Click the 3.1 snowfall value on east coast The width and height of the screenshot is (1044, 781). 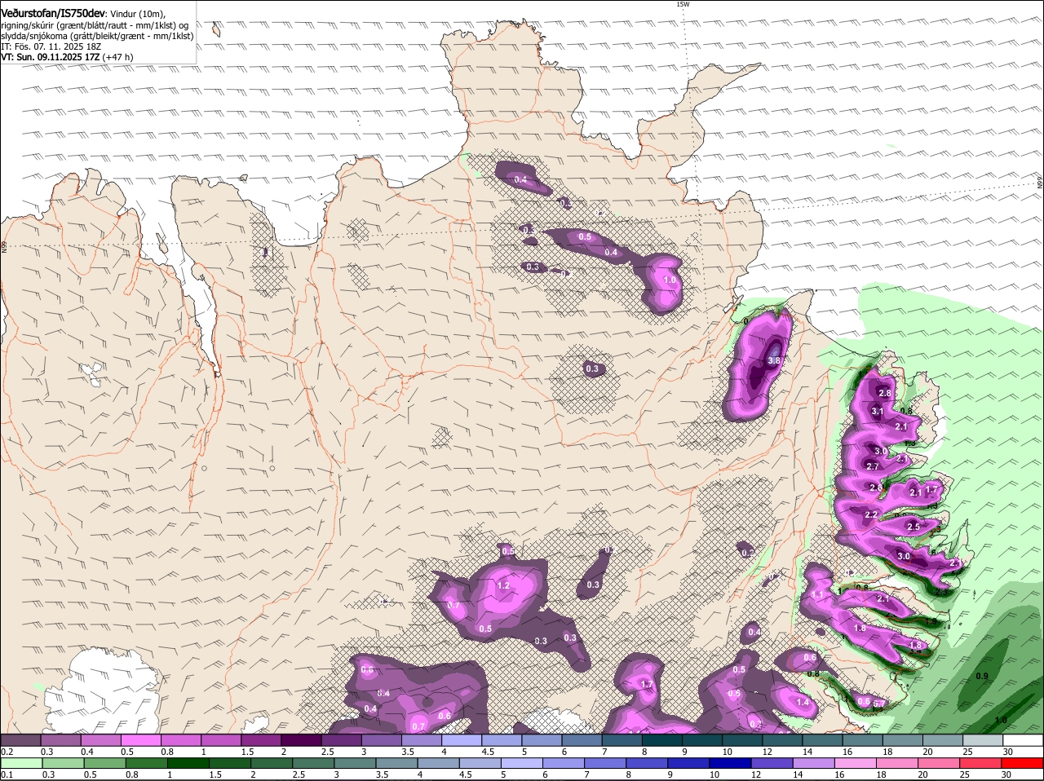coord(878,412)
